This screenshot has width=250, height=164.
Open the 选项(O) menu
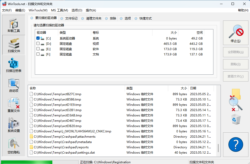[x=77, y=10]
